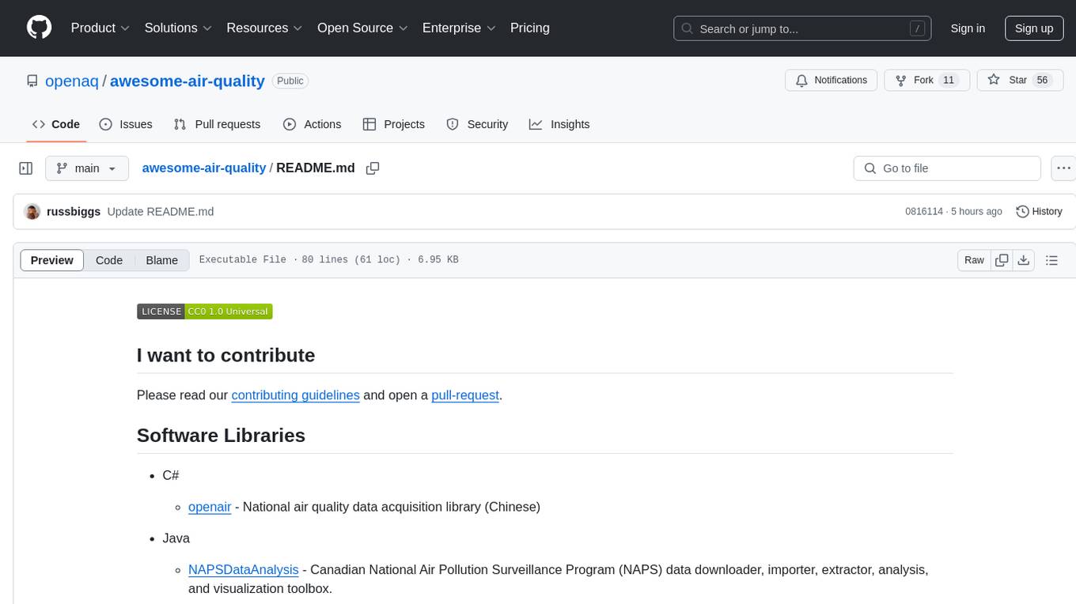This screenshot has height=604, width=1076.
Task: Expand the Enterprise menu
Action: pos(459,28)
